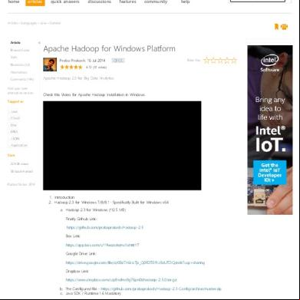This screenshot has width=300, height=300.
Task: Open the help menu
Action: click(185, 2)
